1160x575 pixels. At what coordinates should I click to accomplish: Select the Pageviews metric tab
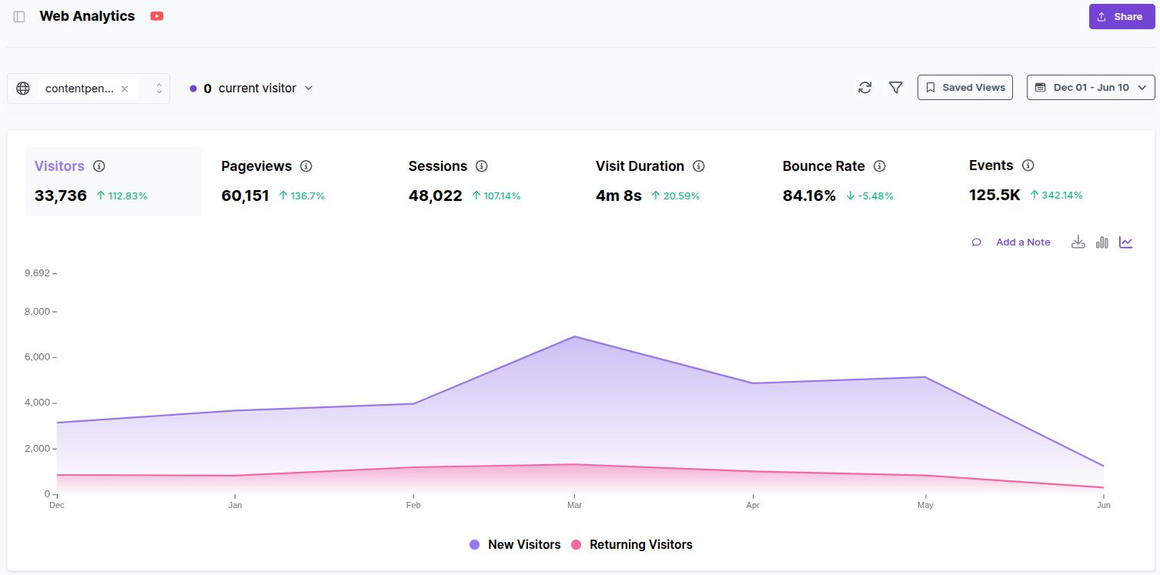pyautogui.click(x=299, y=182)
